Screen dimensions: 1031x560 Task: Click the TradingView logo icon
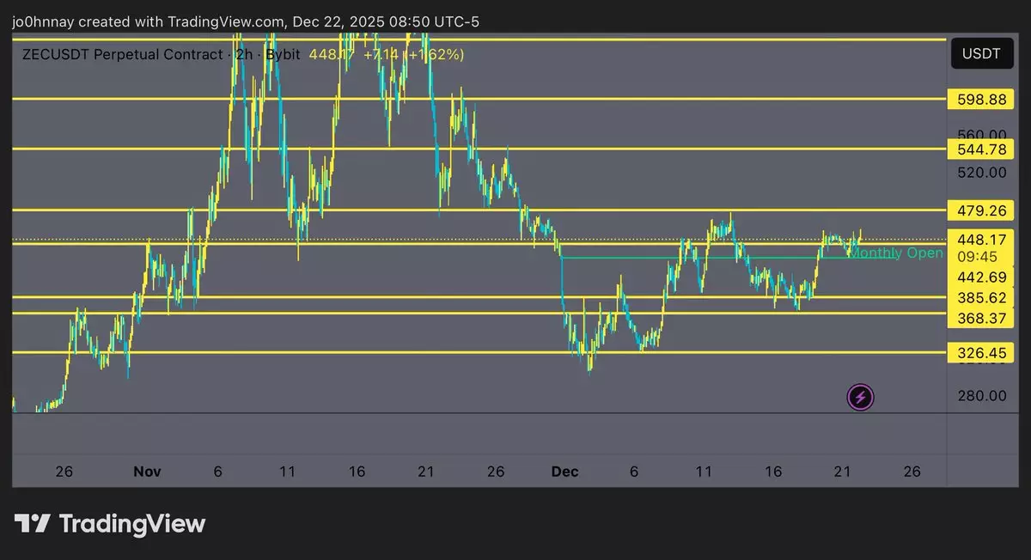pos(32,523)
